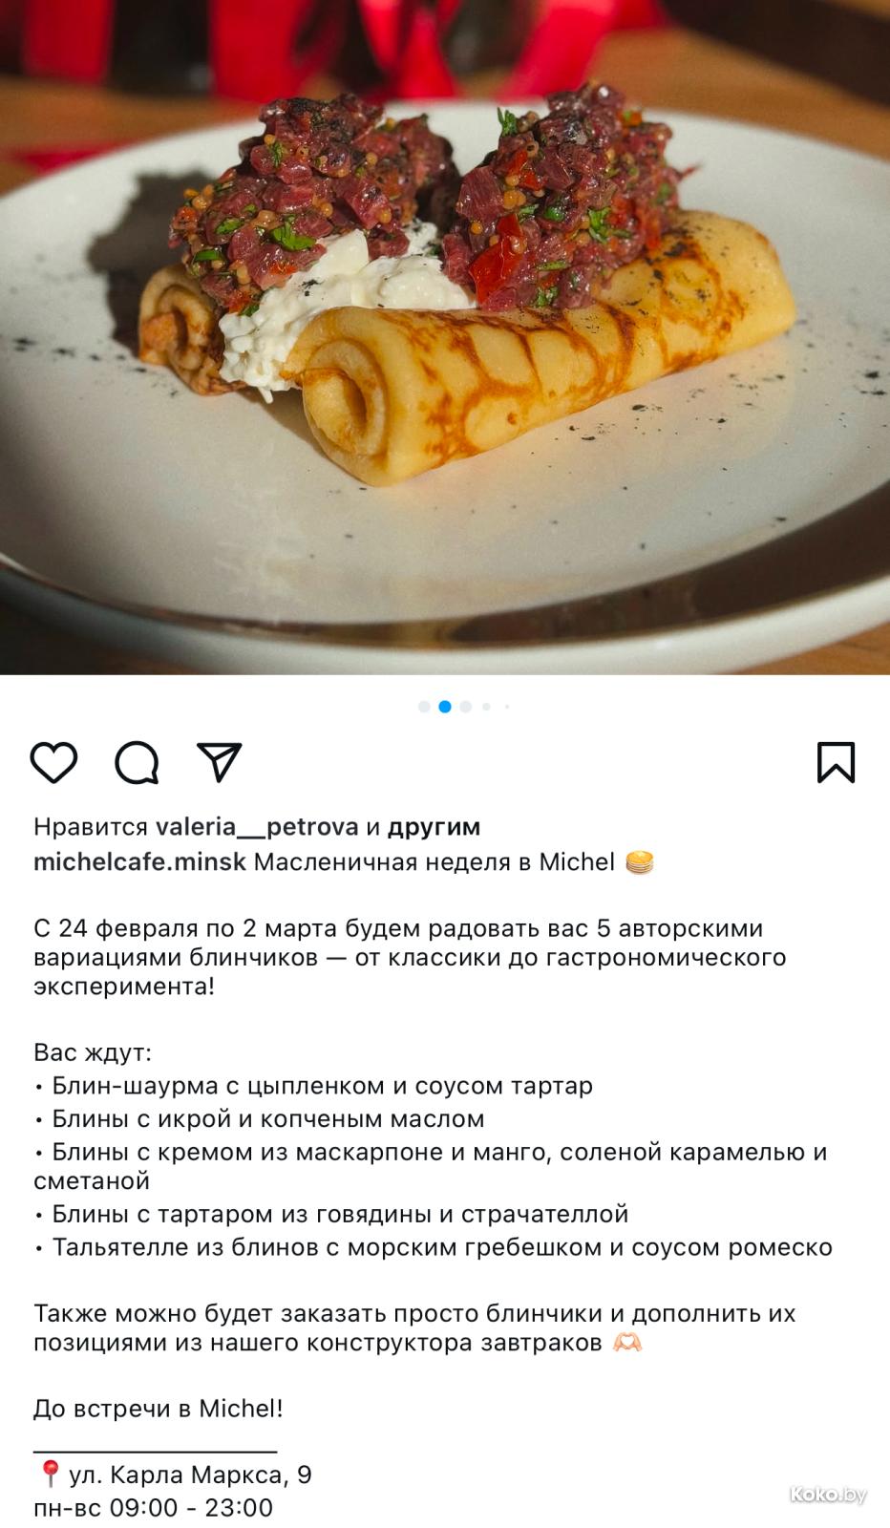Tap the opening hours 'пн-вс 09:00 - 23:00'
The width and height of the screenshot is (890, 1528).
click(x=154, y=1508)
